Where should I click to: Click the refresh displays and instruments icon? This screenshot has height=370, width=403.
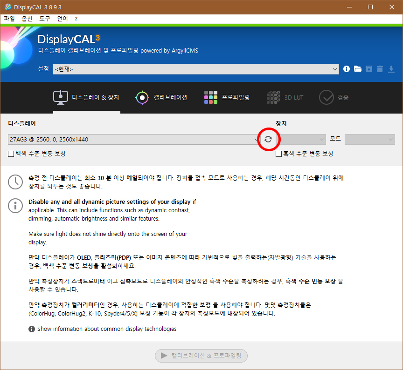click(268, 139)
